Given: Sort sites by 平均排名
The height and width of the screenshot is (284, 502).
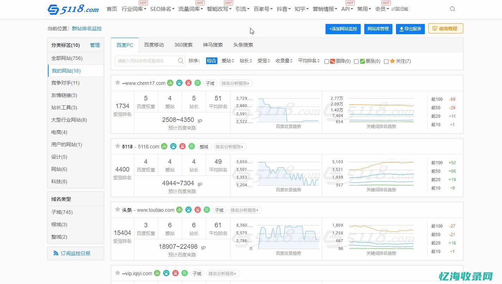Looking at the screenshot, I should click(x=309, y=61).
